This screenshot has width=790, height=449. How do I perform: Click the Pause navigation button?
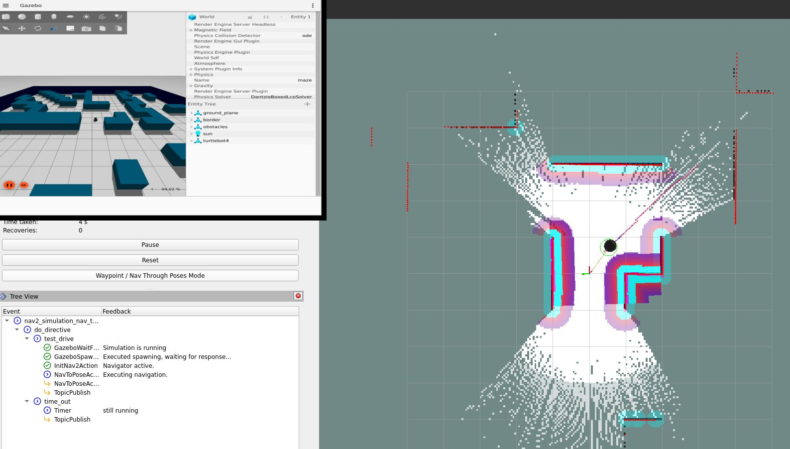(150, 245)
